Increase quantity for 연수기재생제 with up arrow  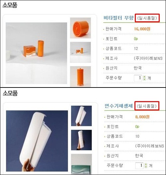tap(146, 164)
